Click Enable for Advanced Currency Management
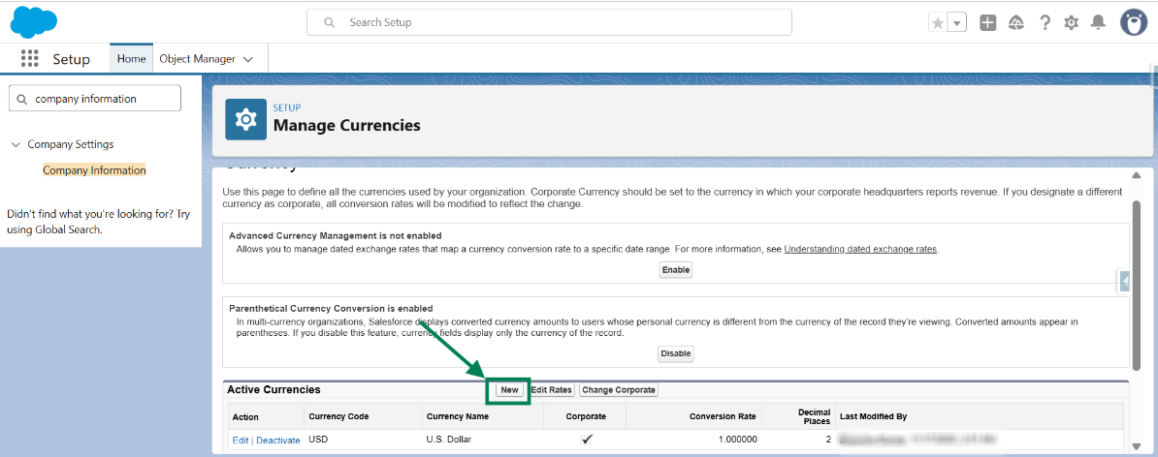This screenshot has height=457, width=1158. tap(676, 270)
